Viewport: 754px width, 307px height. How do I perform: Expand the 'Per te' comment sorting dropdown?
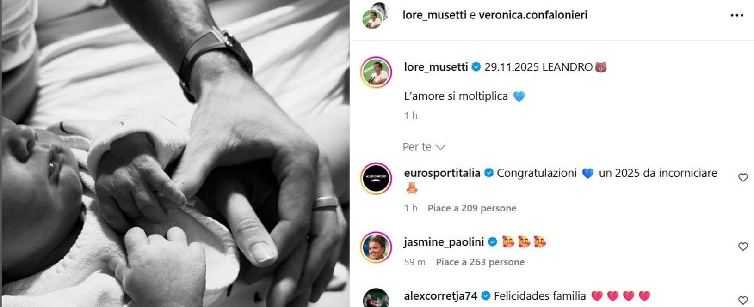[424, 147]
